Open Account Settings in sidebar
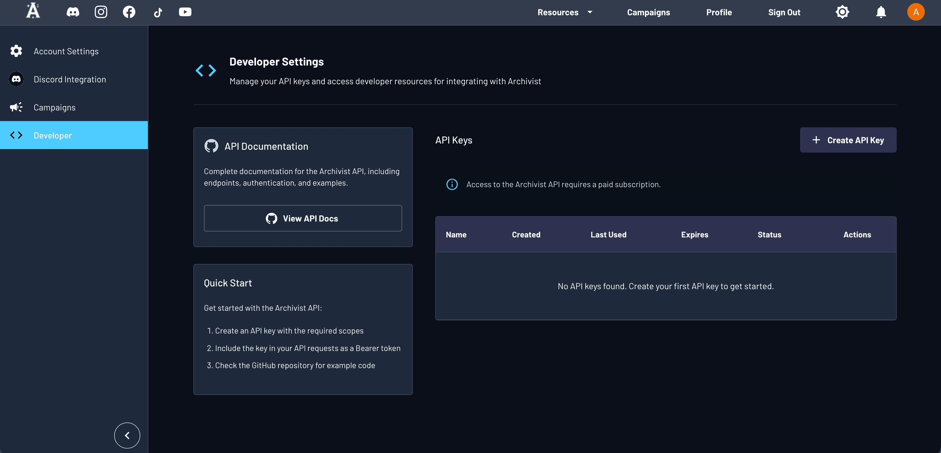 (66, 51)
